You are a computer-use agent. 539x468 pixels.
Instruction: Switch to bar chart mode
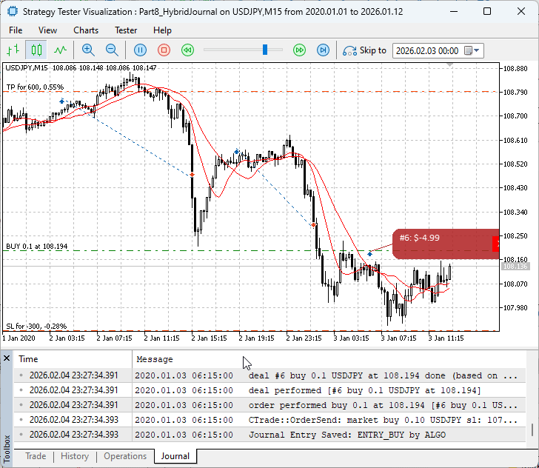click(x=13, y=50)
